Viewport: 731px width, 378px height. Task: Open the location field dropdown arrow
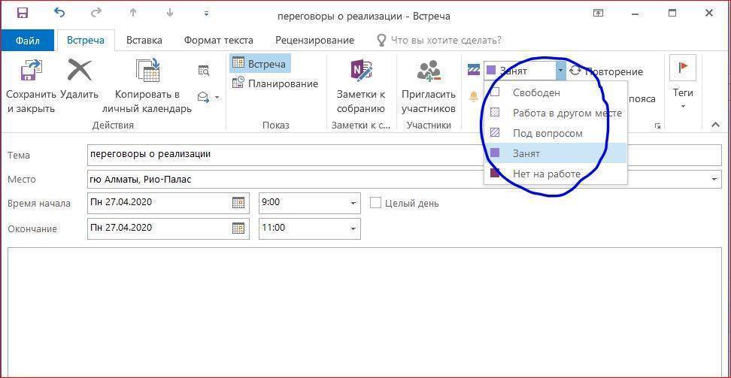pos(714,179)
